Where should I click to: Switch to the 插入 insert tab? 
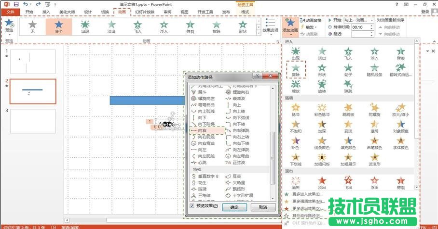(x=46, y=12)
